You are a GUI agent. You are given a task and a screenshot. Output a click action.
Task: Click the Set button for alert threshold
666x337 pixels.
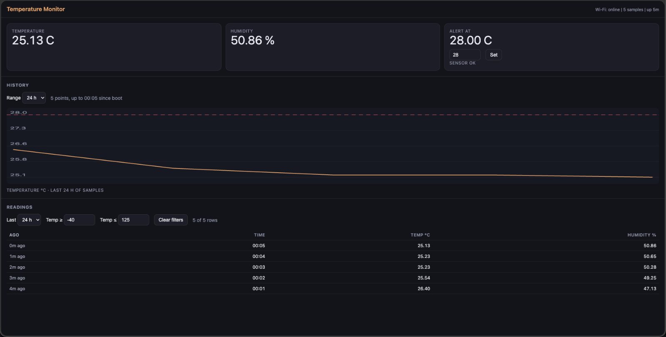[494, 55]
